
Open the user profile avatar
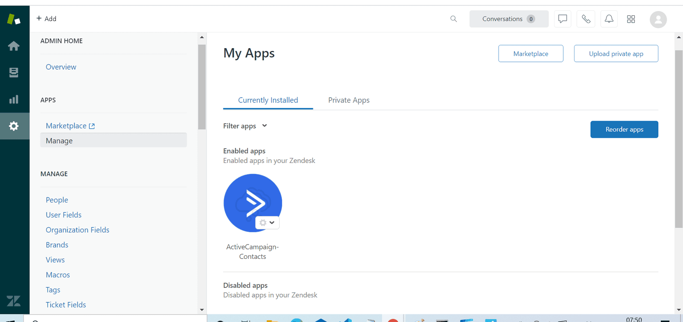click(x=658, y=20)
